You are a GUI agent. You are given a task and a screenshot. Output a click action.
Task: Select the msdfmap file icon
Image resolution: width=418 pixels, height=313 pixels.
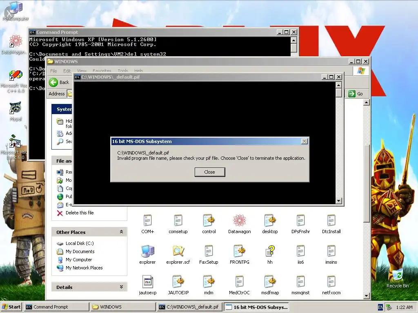tap(270, 285)
